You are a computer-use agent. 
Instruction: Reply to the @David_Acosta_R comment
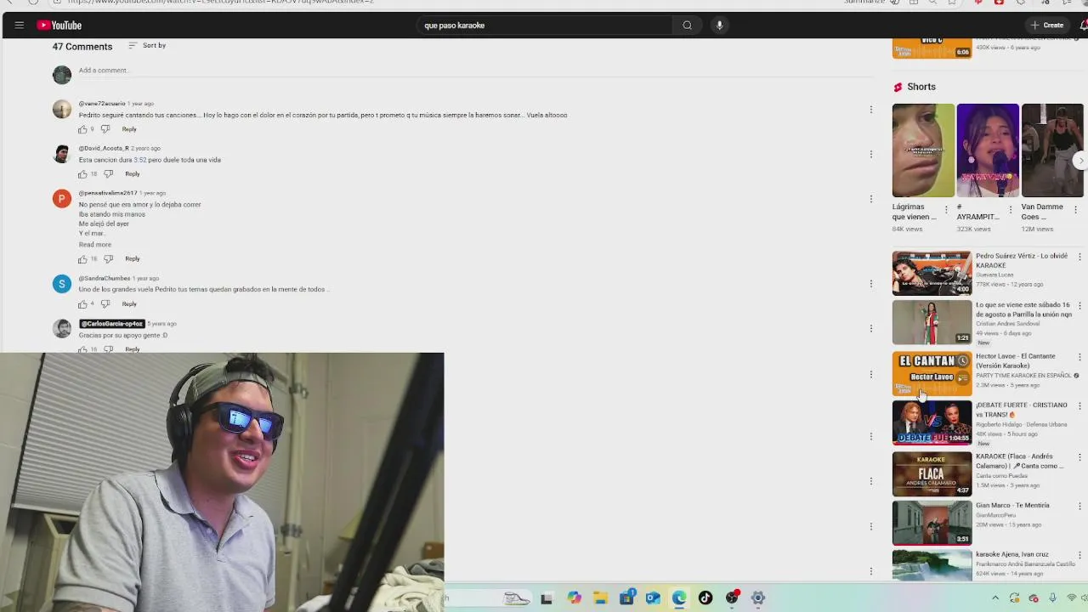133,174
